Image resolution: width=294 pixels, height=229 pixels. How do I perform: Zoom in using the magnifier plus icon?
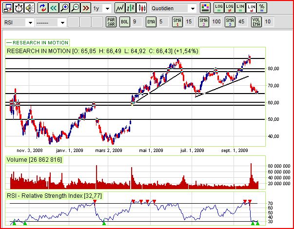64,8
